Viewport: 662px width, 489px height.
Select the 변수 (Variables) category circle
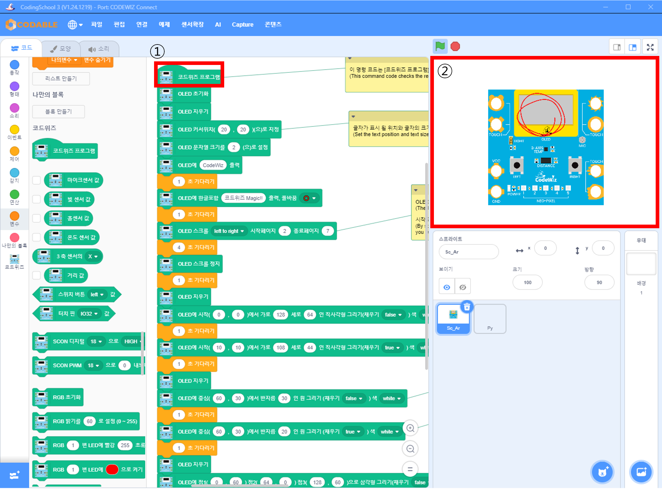pyautogui.click(x=14, y=216)
